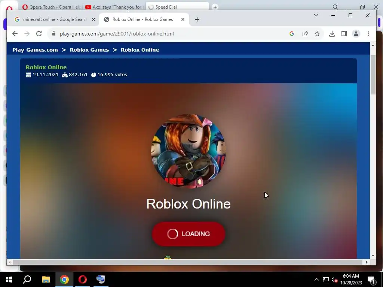Click the red LOADING button
The image size is (383, 287).
(189, 234)
